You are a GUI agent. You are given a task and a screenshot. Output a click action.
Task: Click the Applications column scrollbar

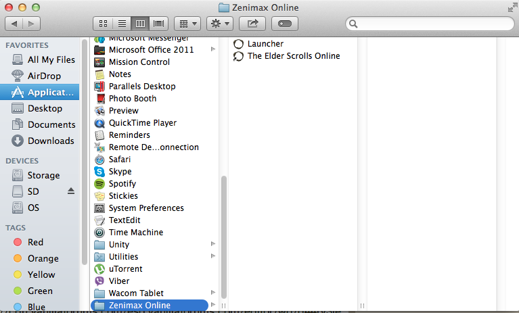coord(224,237)
